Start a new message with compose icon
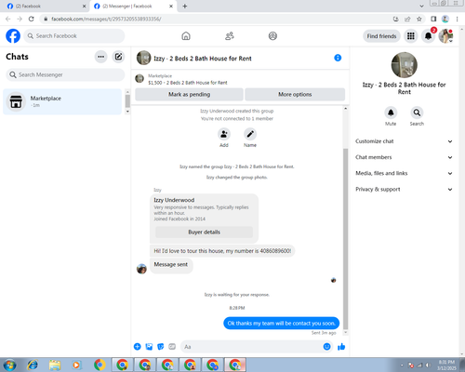The image size is (465, 372). pos(118,57)
